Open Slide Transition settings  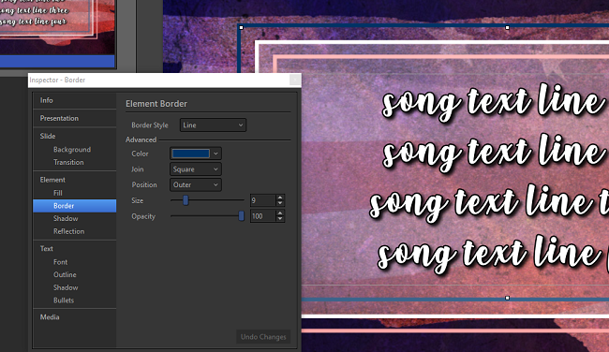click(68, 162)
